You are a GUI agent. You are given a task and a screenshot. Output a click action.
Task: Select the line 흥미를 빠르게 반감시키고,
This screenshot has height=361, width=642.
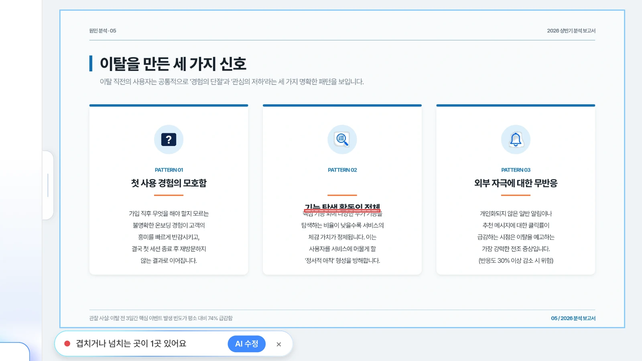pyautogui.click(x=169, y=237)
